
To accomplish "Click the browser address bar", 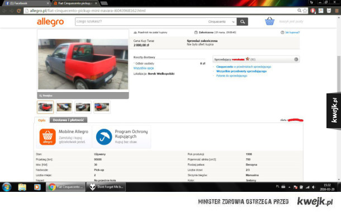I will 161,11.
